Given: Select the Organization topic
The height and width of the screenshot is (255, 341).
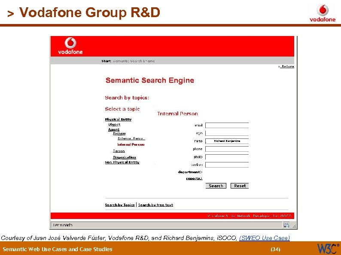Looking at the screenshot, I should [125, 157].
